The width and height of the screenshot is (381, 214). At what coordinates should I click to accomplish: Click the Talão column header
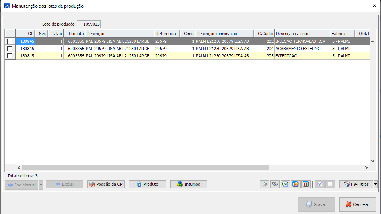pyautogui.click(x=56, y=34)
